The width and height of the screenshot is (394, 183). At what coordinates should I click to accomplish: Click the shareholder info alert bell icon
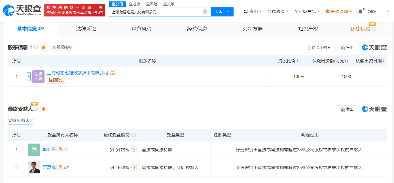(x=44, y=47)
